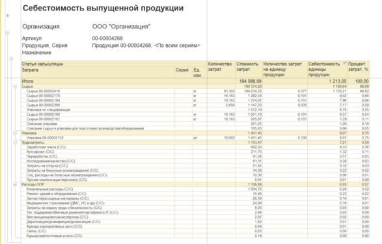
Task: Select the Количество затрат на единицу продукции header
Action: coord(285,70)
